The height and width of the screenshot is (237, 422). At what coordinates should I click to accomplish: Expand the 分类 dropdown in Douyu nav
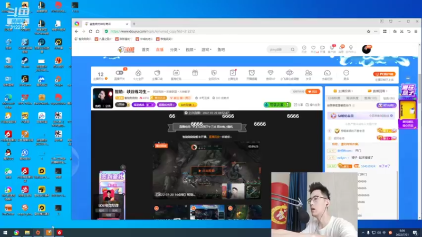(x=175, y=50)
